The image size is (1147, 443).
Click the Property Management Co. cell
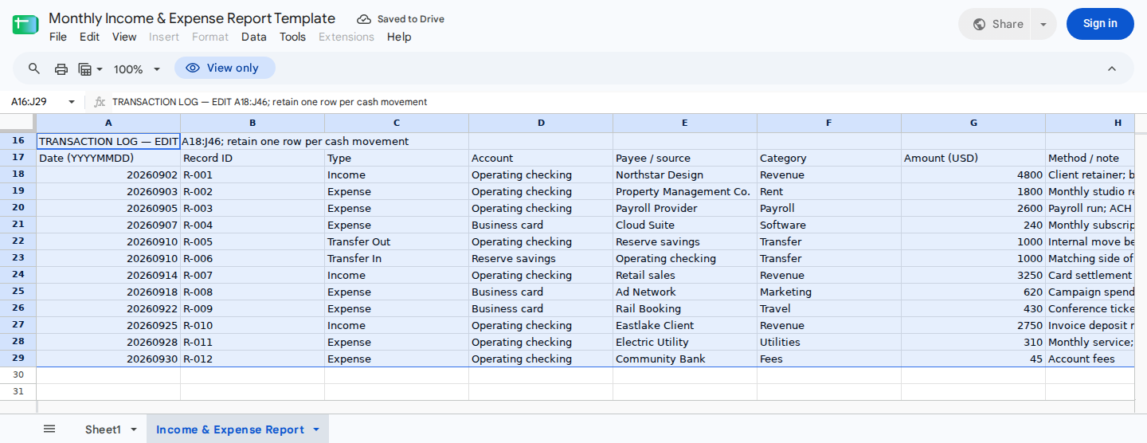685,191
